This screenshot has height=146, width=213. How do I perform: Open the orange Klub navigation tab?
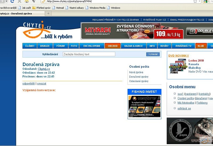pyautogui.click(x=201, y=46)
